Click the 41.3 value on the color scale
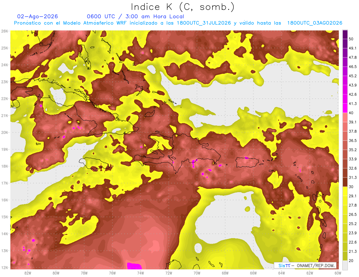The height and width of the screenshot is (277, 359). click(x=352, y=104)
